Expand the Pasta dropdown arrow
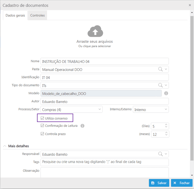 (166, 69)
